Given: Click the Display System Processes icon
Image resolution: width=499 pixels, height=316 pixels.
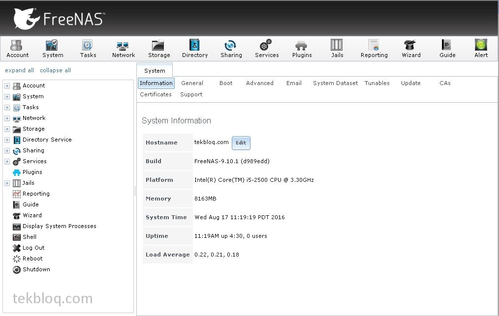Looking at the screenshot, I should [x=17, y=227].
